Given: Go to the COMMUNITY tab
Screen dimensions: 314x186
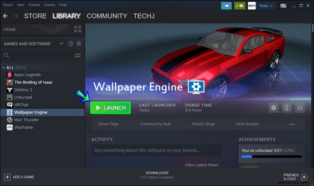Looking at the screenshot, I should (x=107, y=16).
